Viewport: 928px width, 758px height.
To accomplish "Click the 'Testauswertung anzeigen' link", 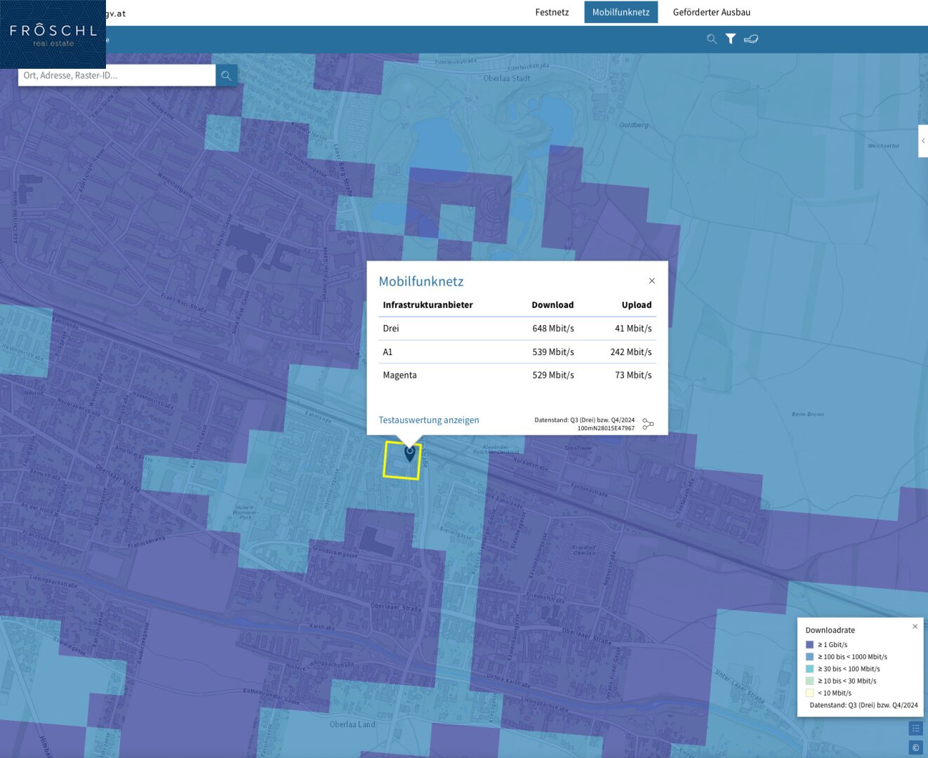I will [x=429, y=420].
